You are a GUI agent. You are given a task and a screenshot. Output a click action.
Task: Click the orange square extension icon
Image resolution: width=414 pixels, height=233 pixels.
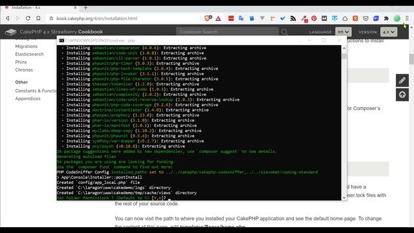coord(355,18)
